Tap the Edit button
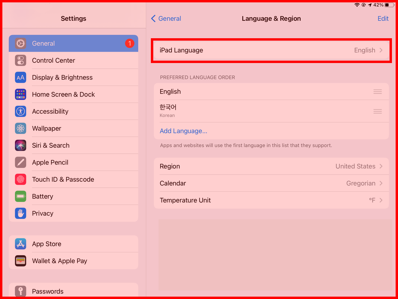Screen dimensions: 398x299 click(383, 18)
